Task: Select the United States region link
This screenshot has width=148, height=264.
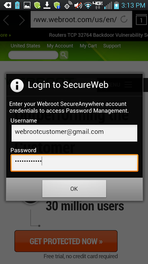Action: (25, 46)
